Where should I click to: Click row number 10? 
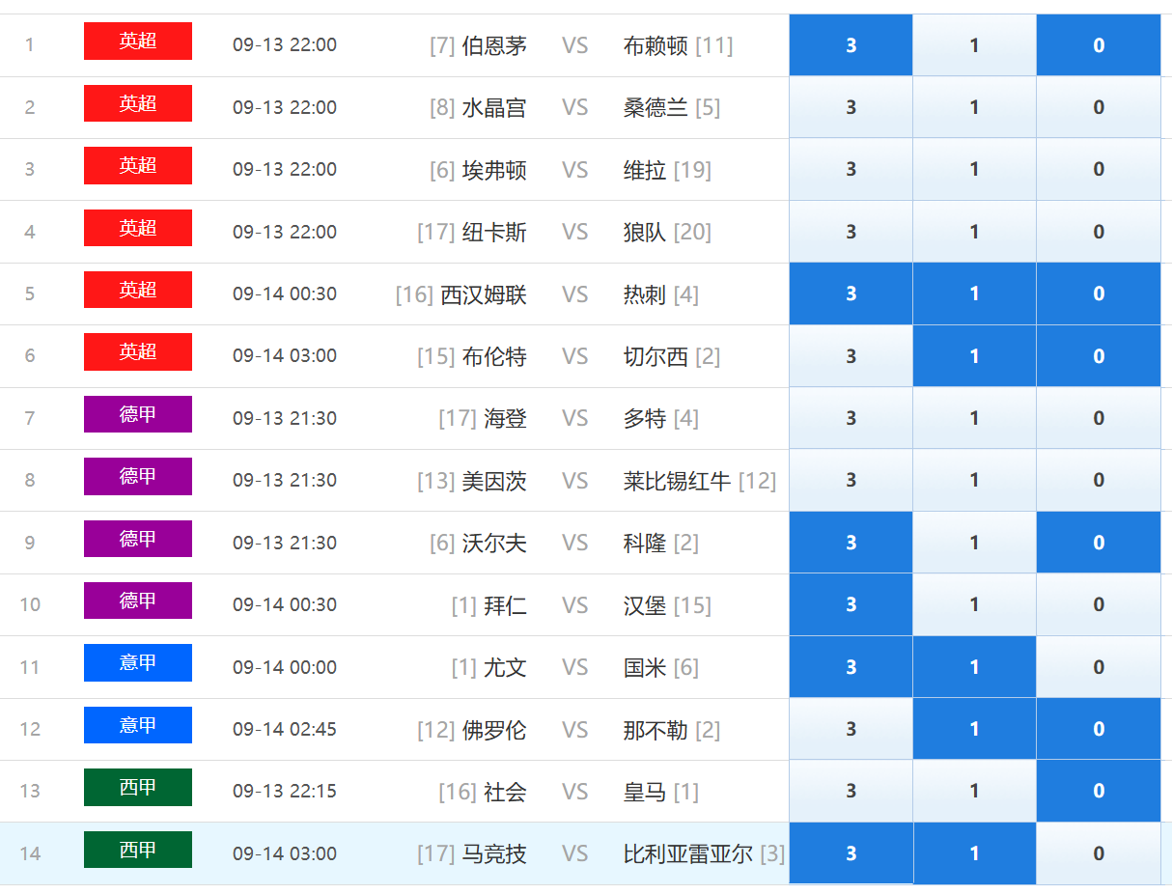point(30,604)
